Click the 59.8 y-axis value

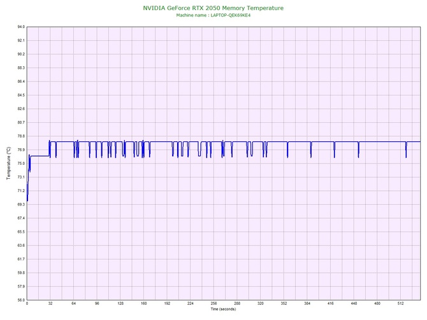pyautogui.click(x=21, y=273)
